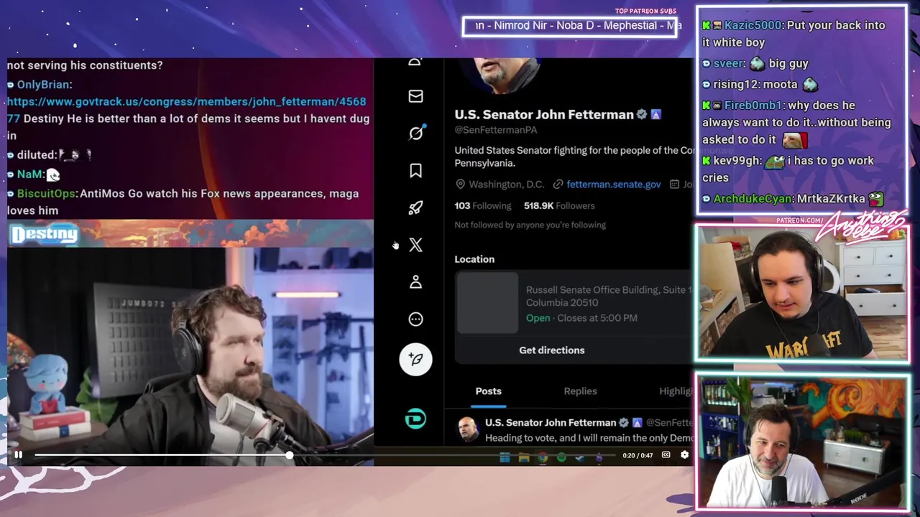Screen dimensions: 920x517
Task: Click rising12 username in right chat
Action: (735, 85)
